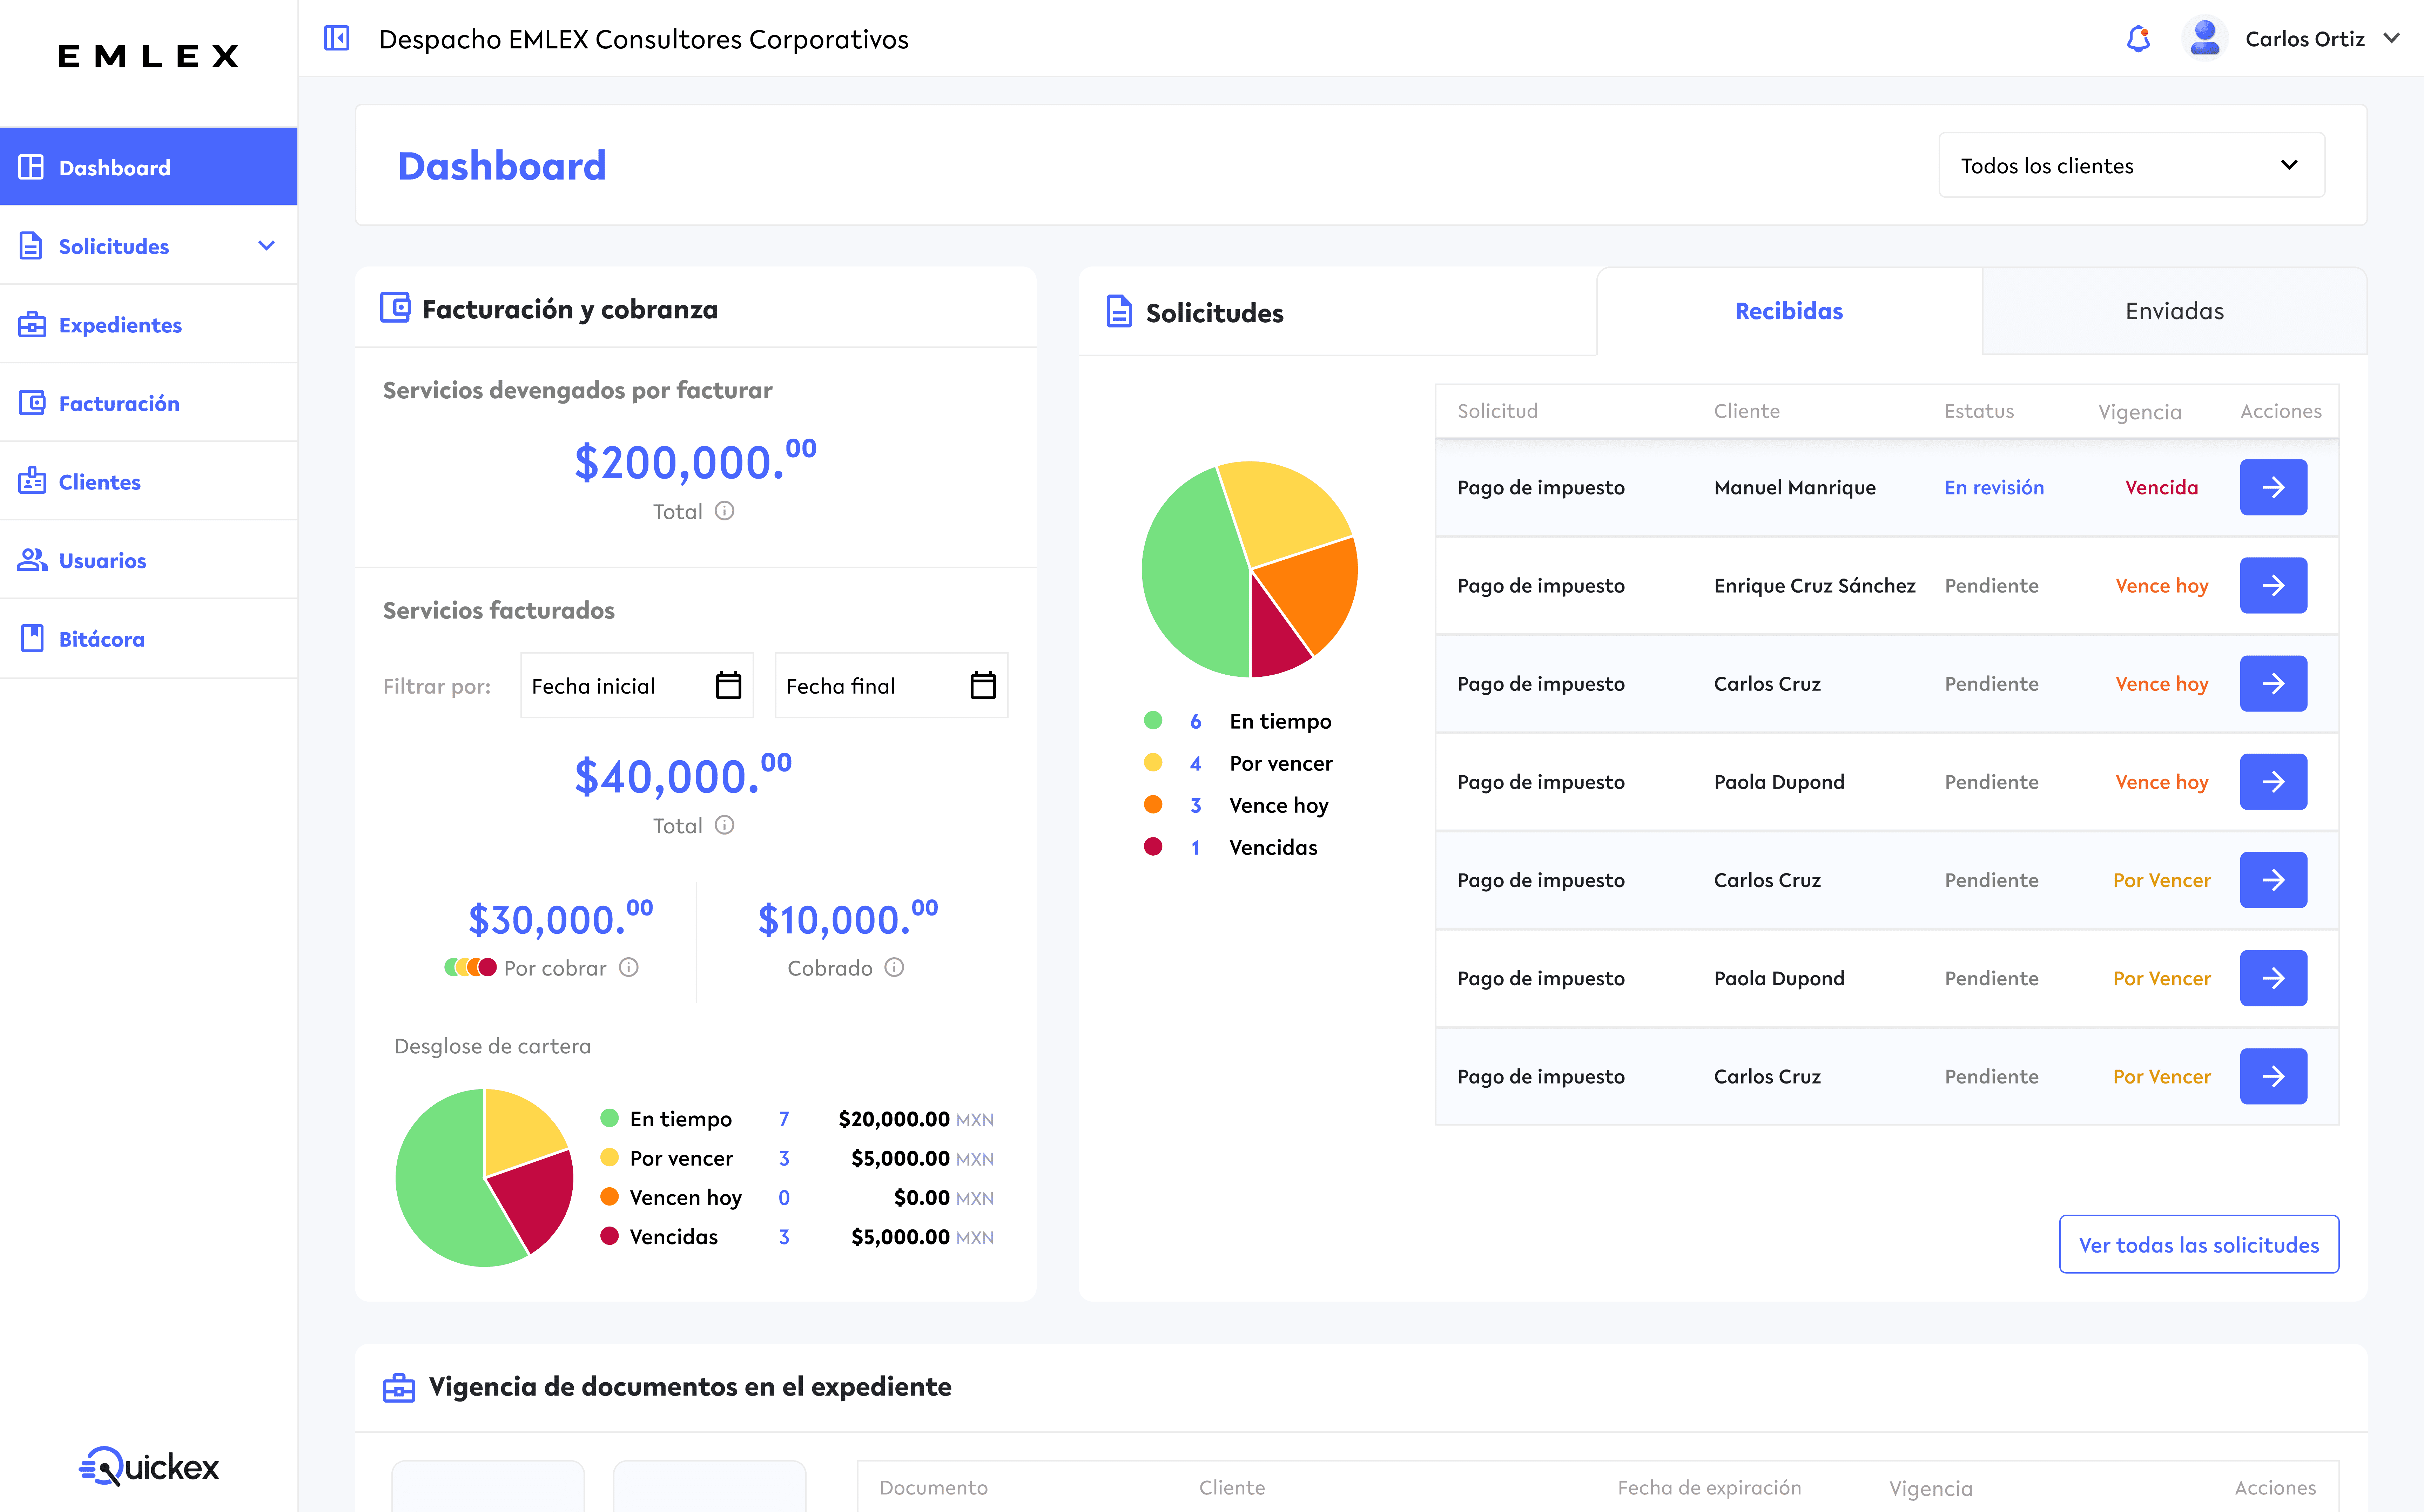
Task: Open the Fecha final calendar picker
Action: click(x=983, y=685)
